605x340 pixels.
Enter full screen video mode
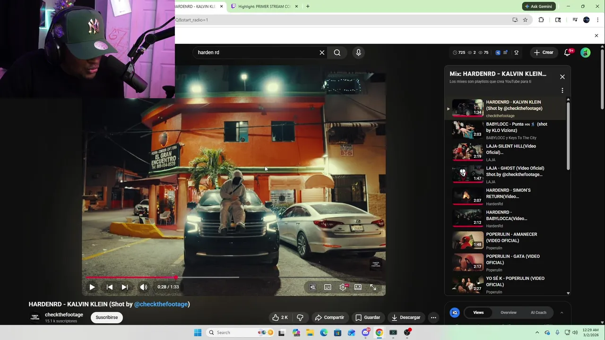point(373,287)
